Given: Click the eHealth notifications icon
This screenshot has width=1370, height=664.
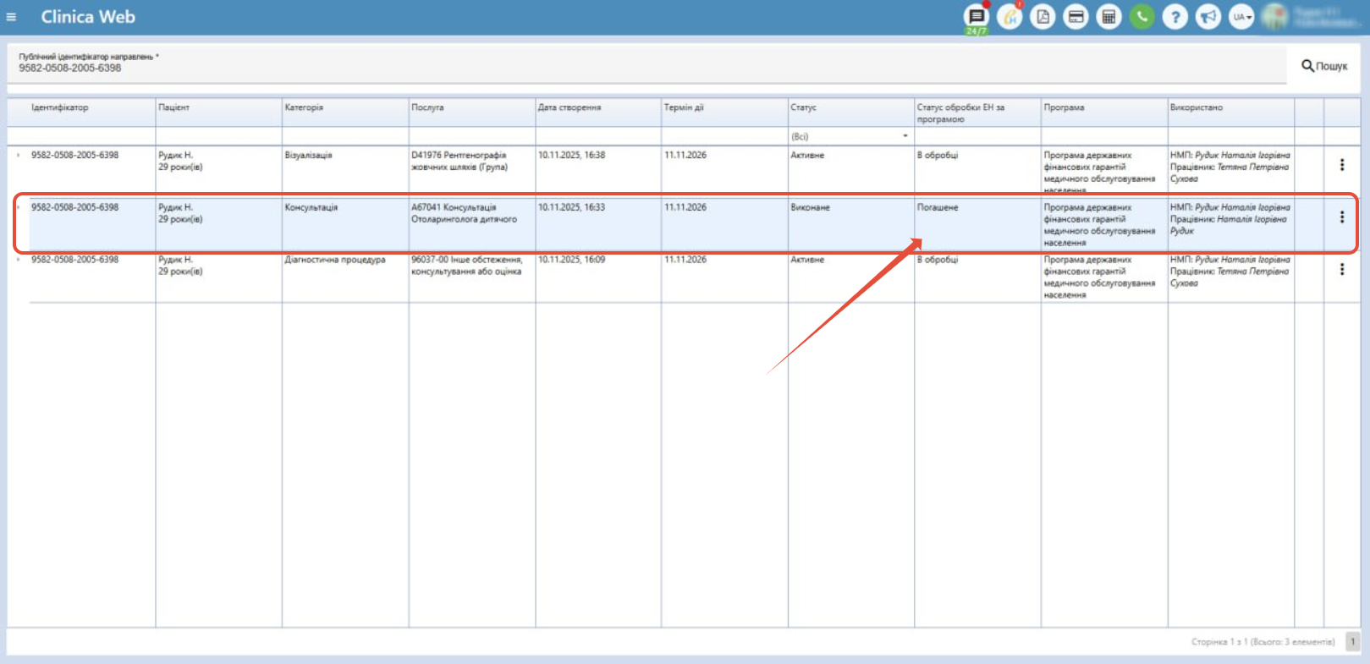Looking at the screenshot, I should (x=1010, y=17).
